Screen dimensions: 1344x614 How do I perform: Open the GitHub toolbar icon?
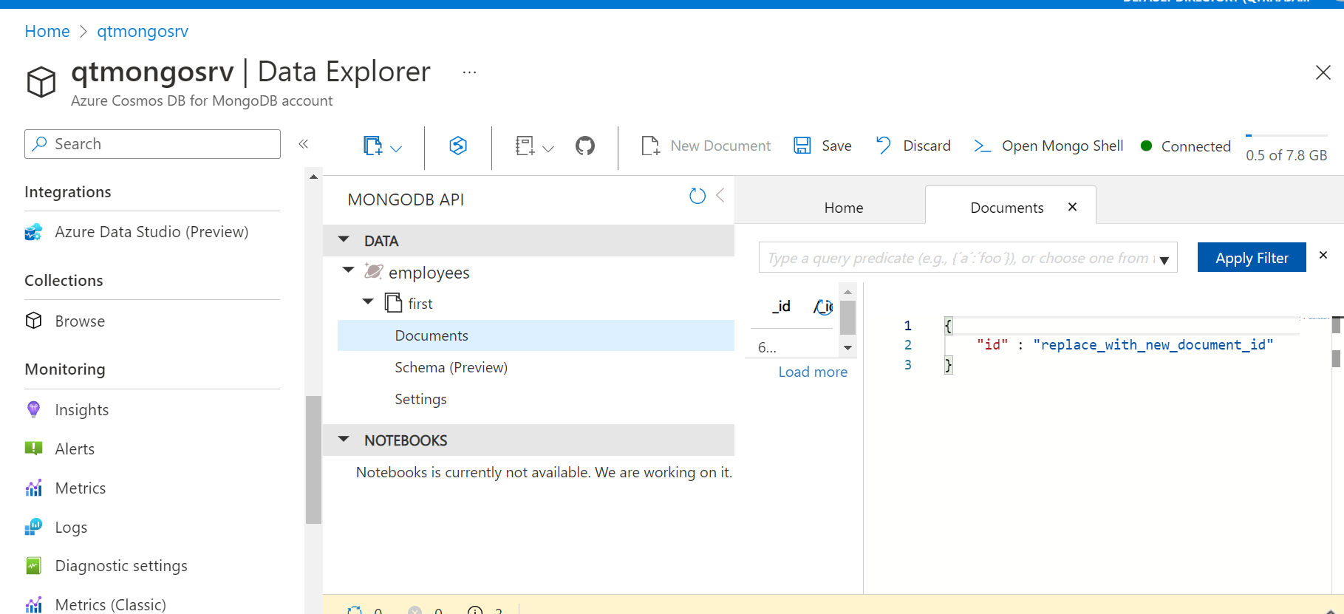coord(585,146)
